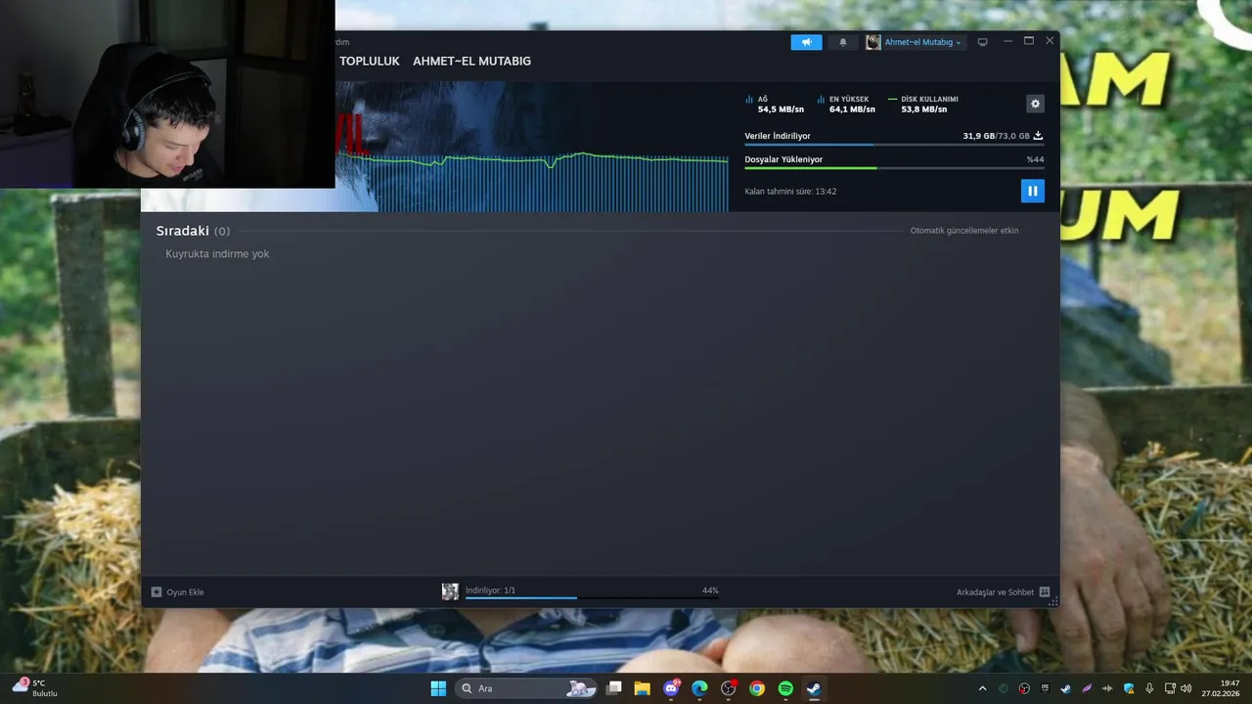Open the weather widget showing 5°C Bulutlu
The width and height of the screenshot is (1252, 704).
point(34,688)
